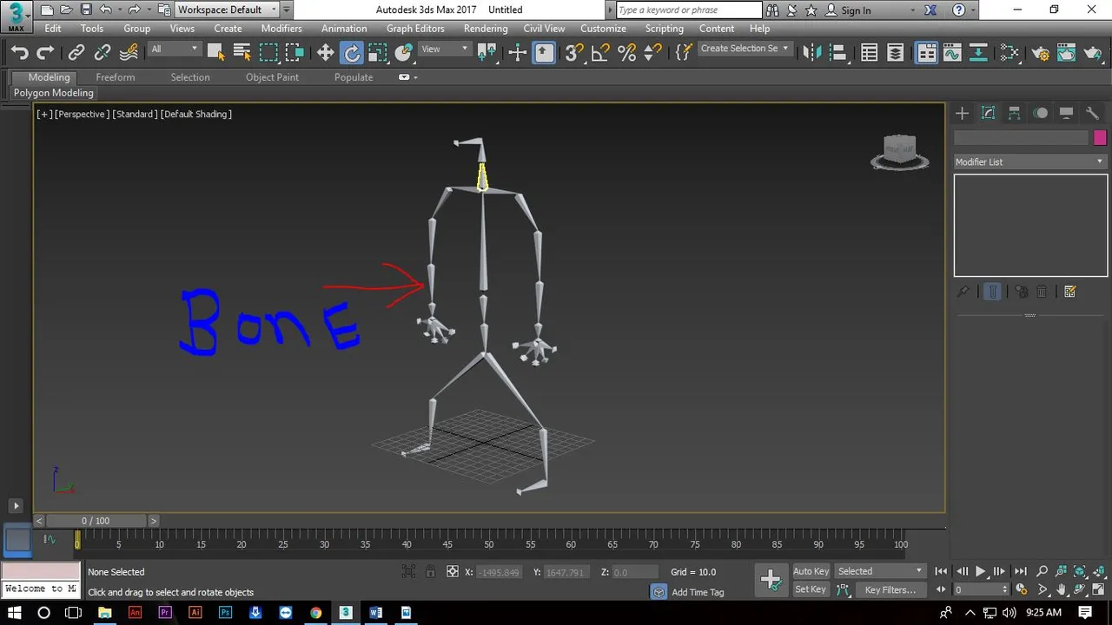Click the Auto Key button
Image resolution: width=1112 pixels, height=625 pixels.
point(811,571)
